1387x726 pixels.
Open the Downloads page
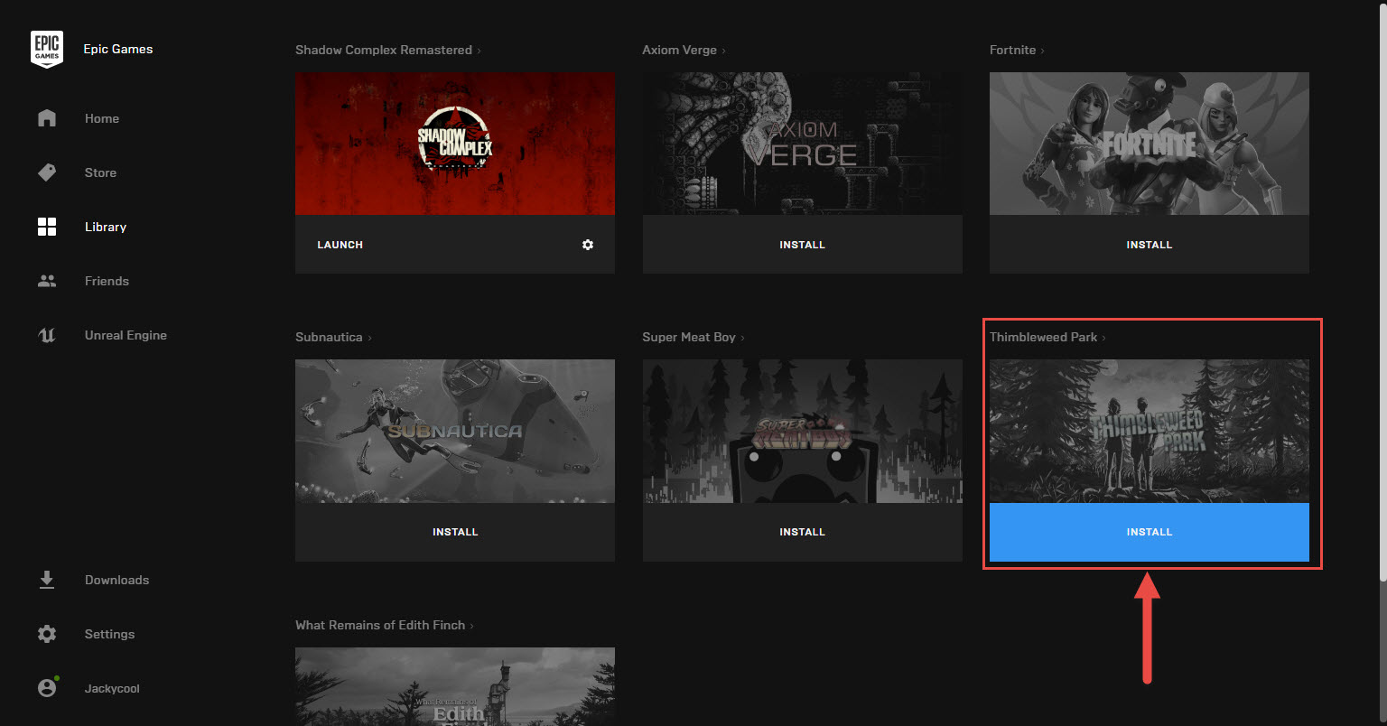point(116,580)
